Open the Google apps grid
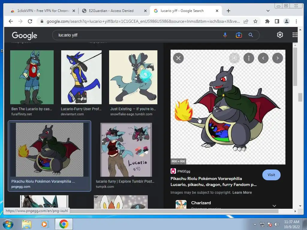 point(295,35)
